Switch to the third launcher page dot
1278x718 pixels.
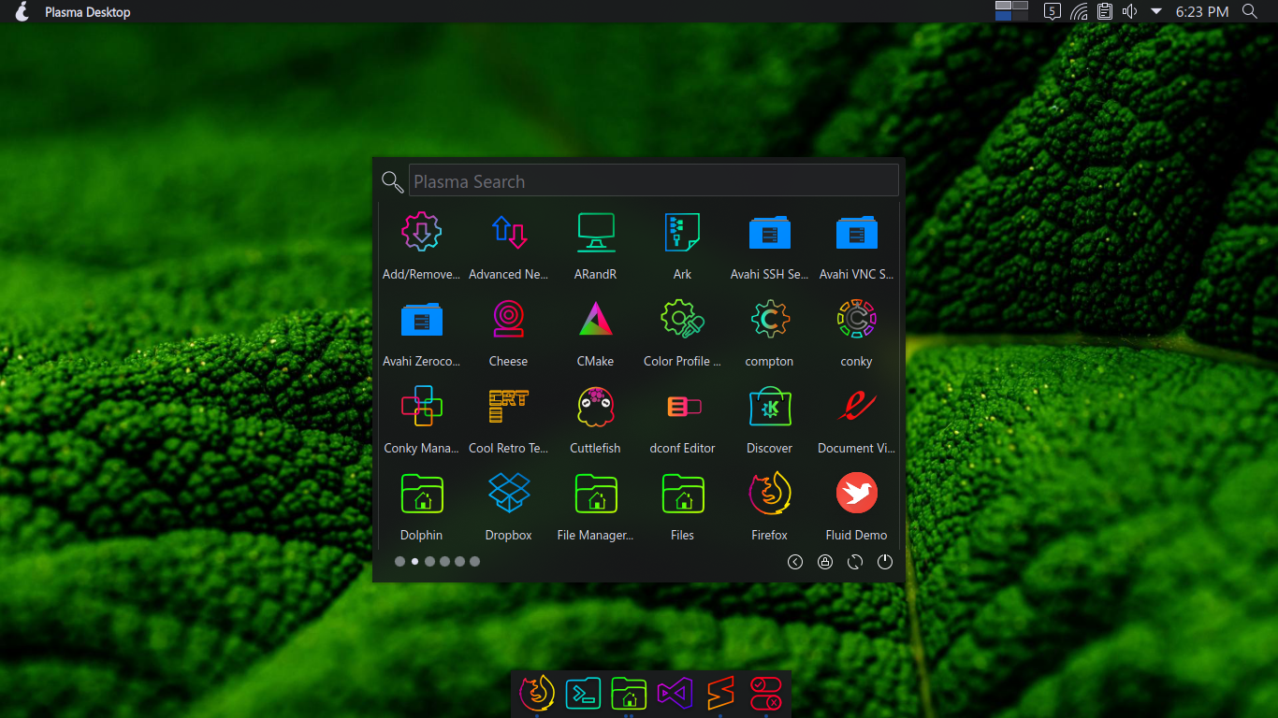click(429, 562)
